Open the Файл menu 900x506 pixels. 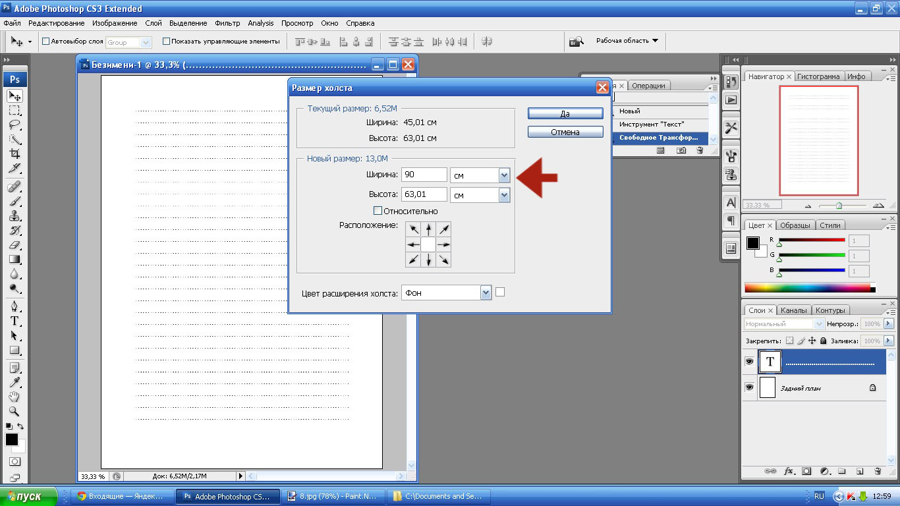(x=13, y=23)
